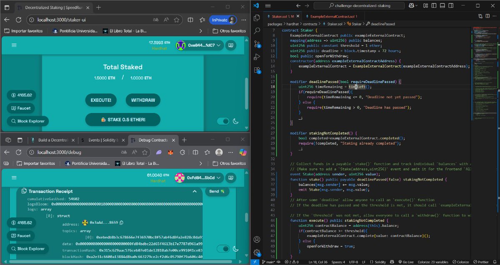Screen dimensions: 500x265
Task: Open a new tab in the debug browser window
Action: (184, 140)
